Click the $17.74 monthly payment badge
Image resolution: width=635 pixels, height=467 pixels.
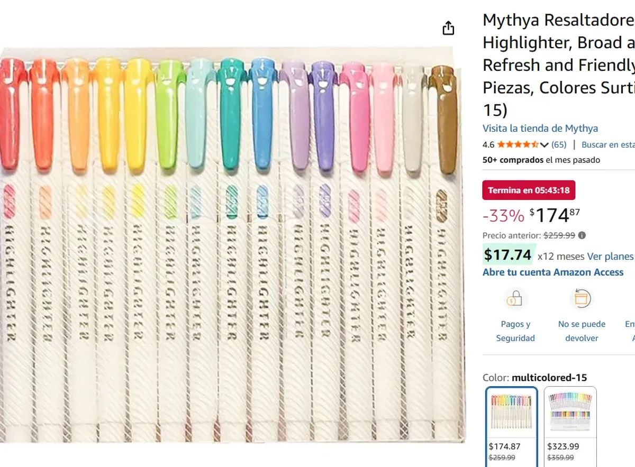[508, 255]
